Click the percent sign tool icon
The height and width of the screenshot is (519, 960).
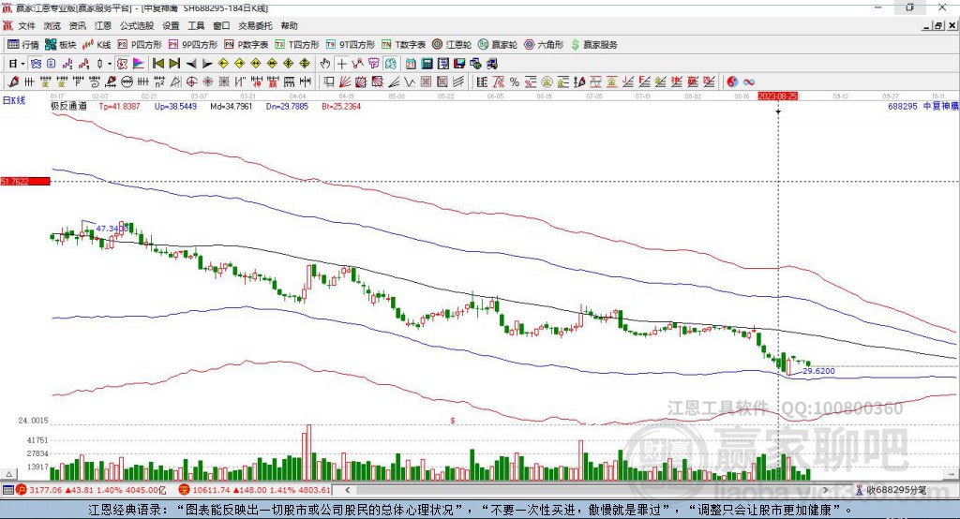pyautogui.click(x=515, y=82)
